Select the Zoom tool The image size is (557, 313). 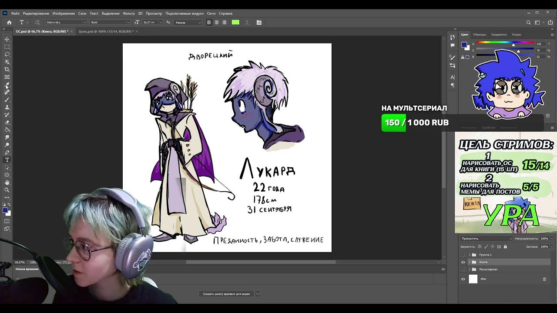point(7,190)
